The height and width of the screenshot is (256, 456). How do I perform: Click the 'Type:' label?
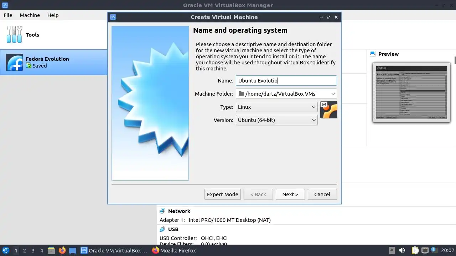coord(227,107)
